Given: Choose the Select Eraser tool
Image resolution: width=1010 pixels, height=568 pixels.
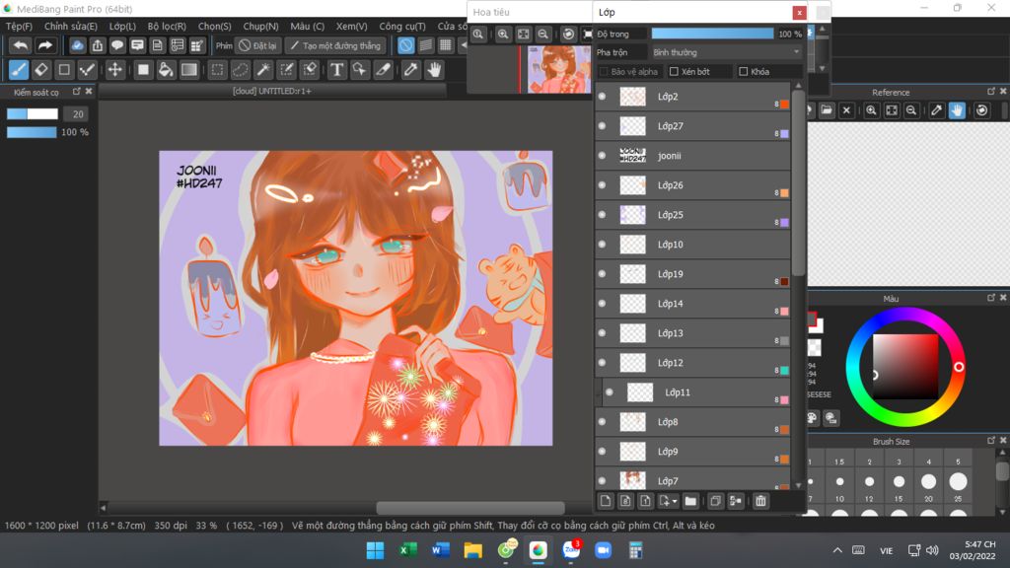Looking at the screenshot, I should 310,70.
